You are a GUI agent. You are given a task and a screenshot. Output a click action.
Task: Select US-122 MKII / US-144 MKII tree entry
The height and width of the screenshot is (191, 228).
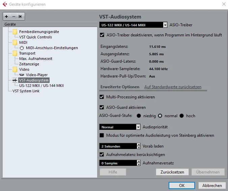tap(41, 86)
